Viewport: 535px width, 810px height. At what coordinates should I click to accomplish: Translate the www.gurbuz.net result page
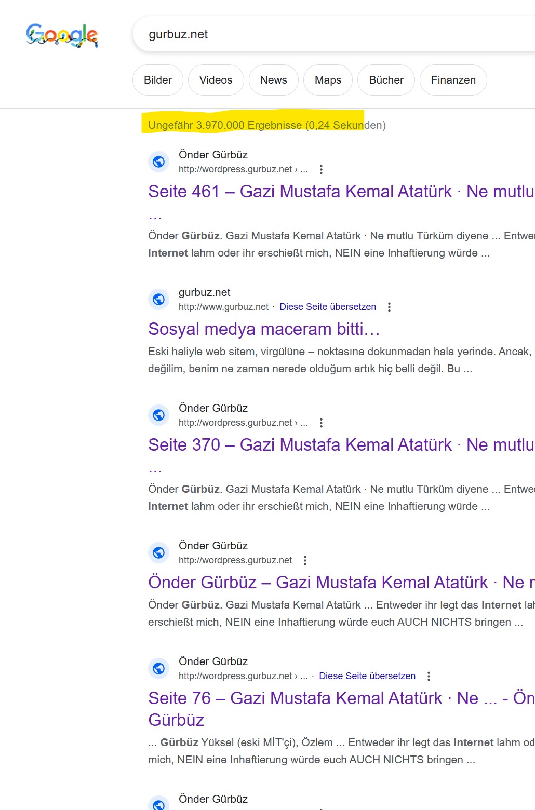(328, 307)
